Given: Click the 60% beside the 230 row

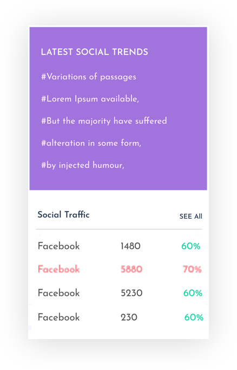Looking at the screenshot, I should pos(194,317).
